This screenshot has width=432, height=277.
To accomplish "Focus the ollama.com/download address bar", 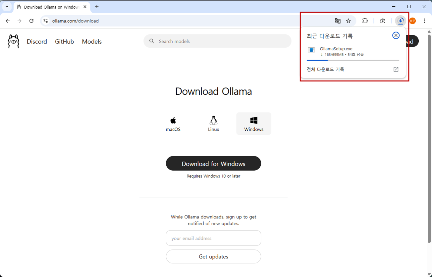I will tap(198, 21).
